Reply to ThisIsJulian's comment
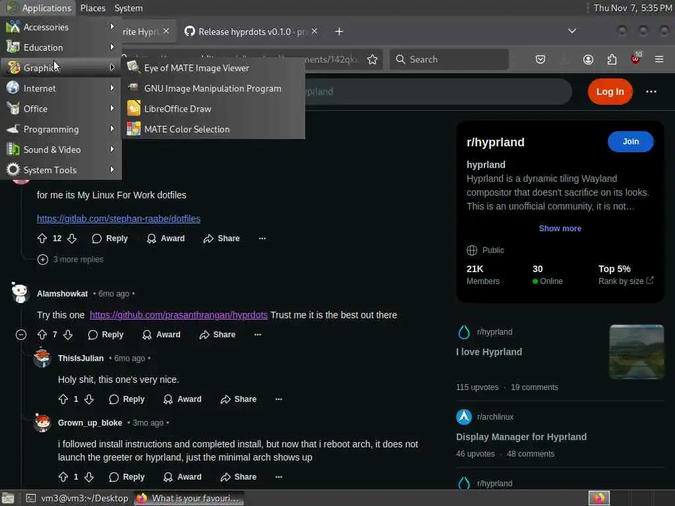Image resolution: width=675 pixels, height=506 pixels. point(127,399)
